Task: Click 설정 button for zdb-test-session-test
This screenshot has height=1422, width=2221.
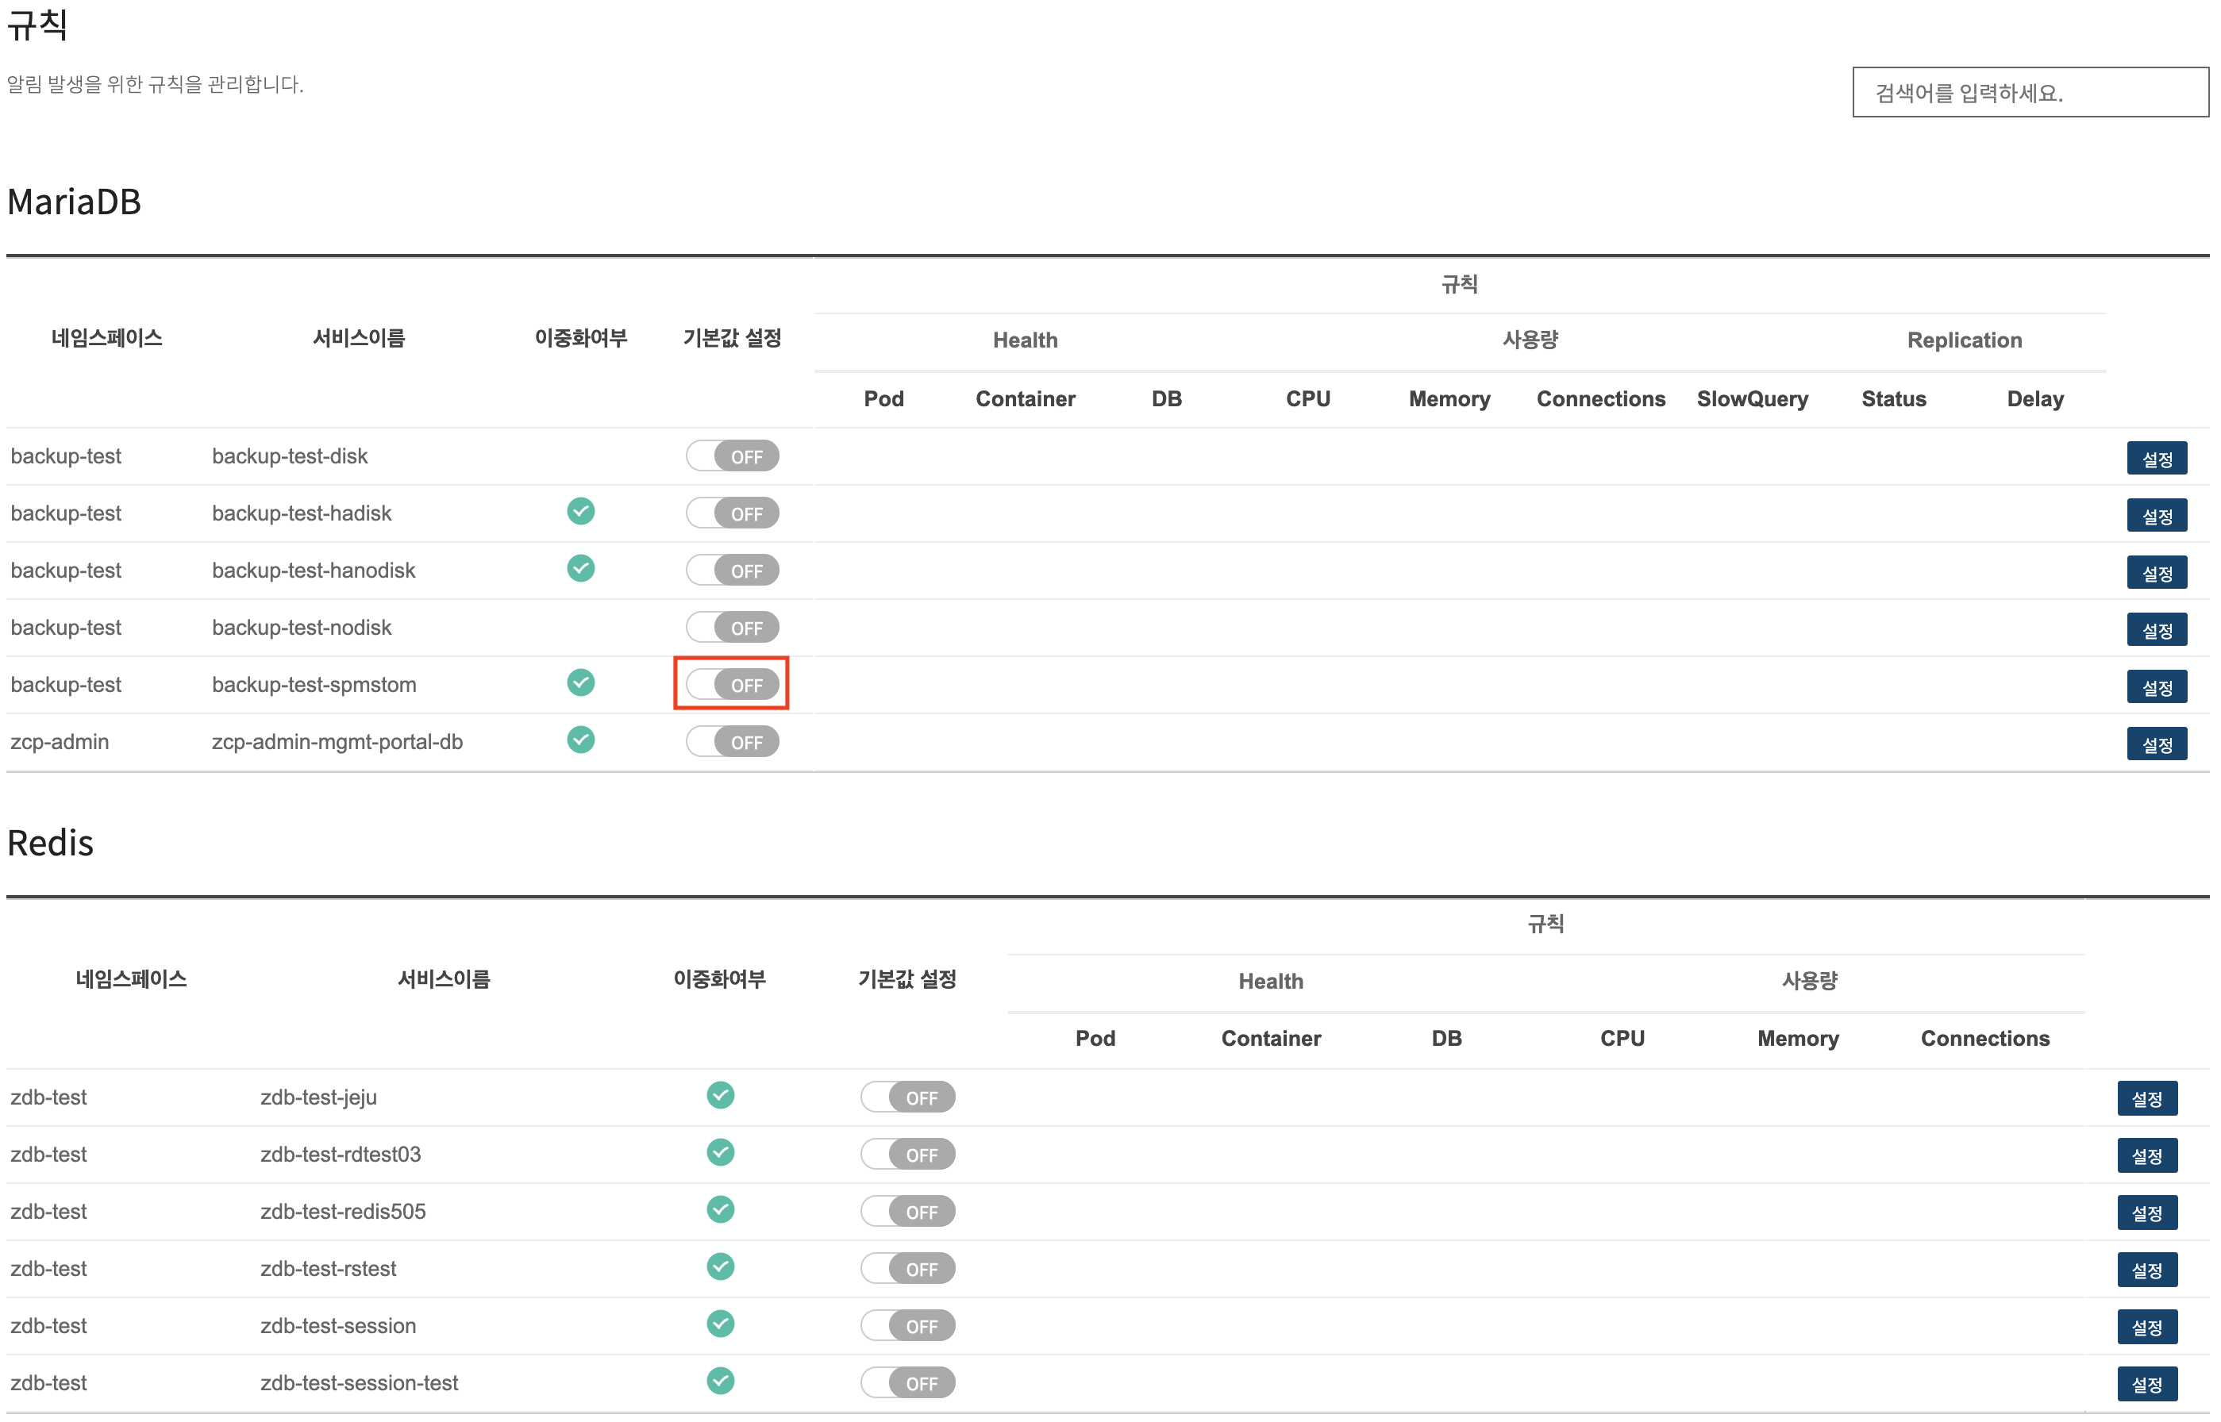Action: [x=2146, y=1384]
